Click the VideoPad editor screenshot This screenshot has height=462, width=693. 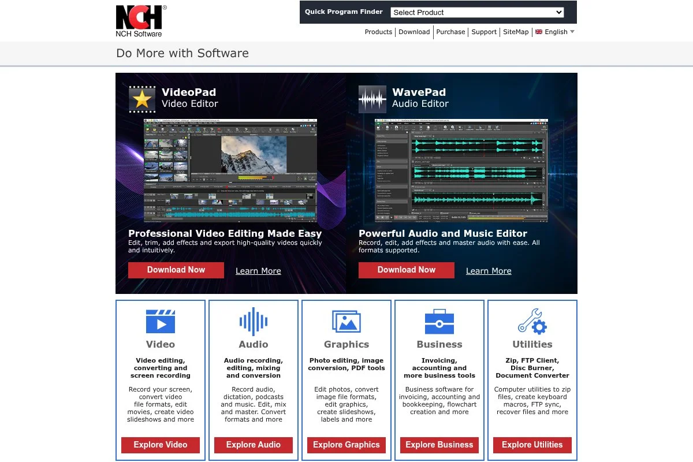(230, 170)
